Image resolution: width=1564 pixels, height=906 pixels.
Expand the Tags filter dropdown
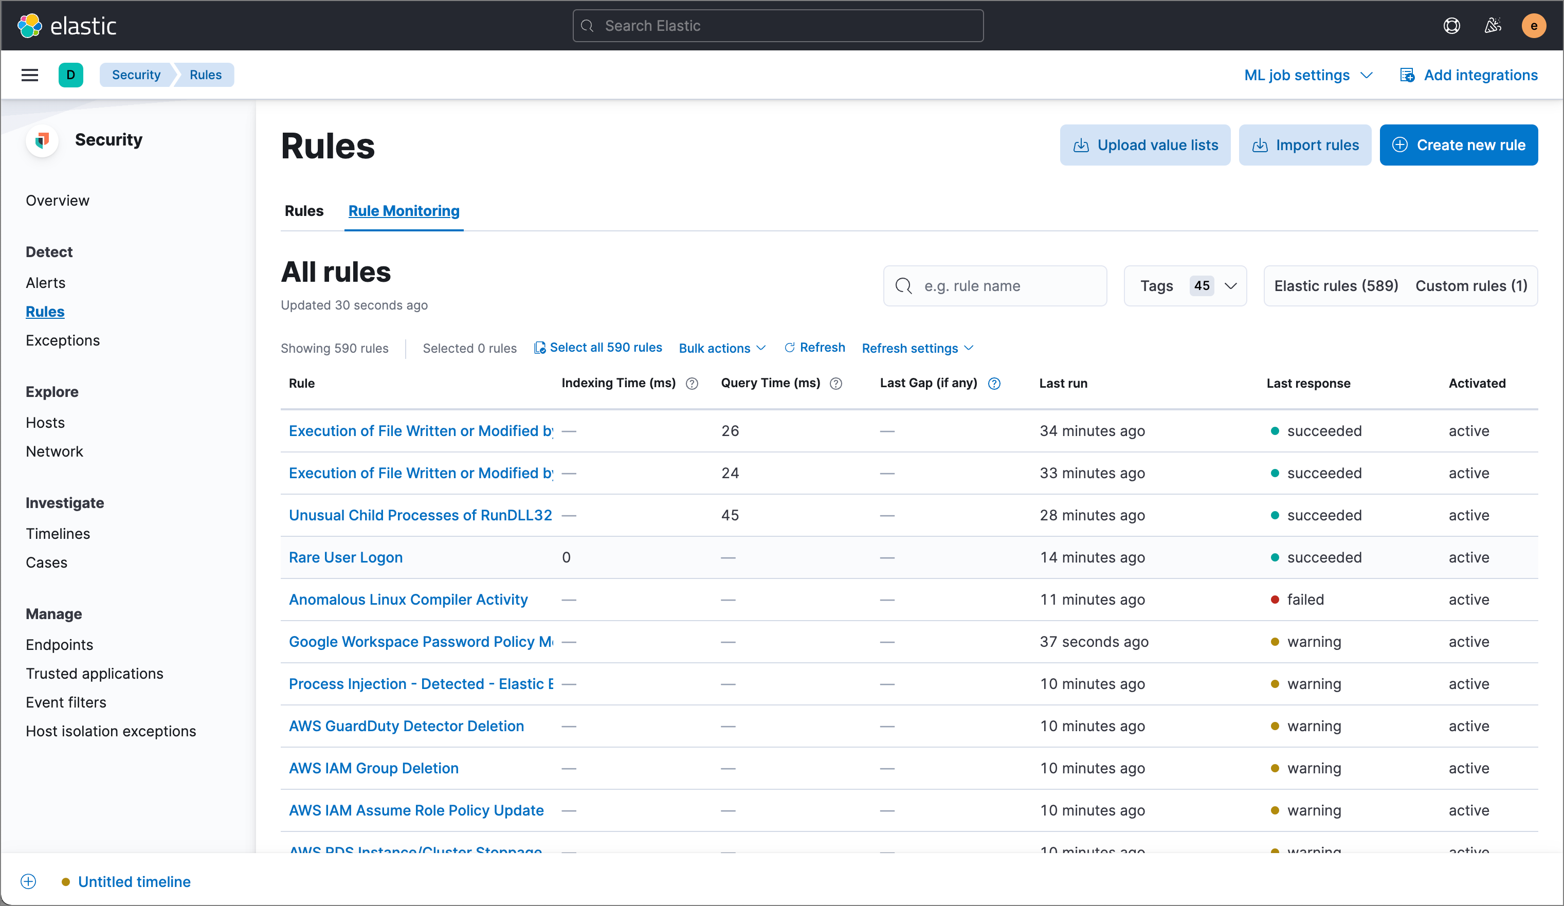pos(1185,286)
